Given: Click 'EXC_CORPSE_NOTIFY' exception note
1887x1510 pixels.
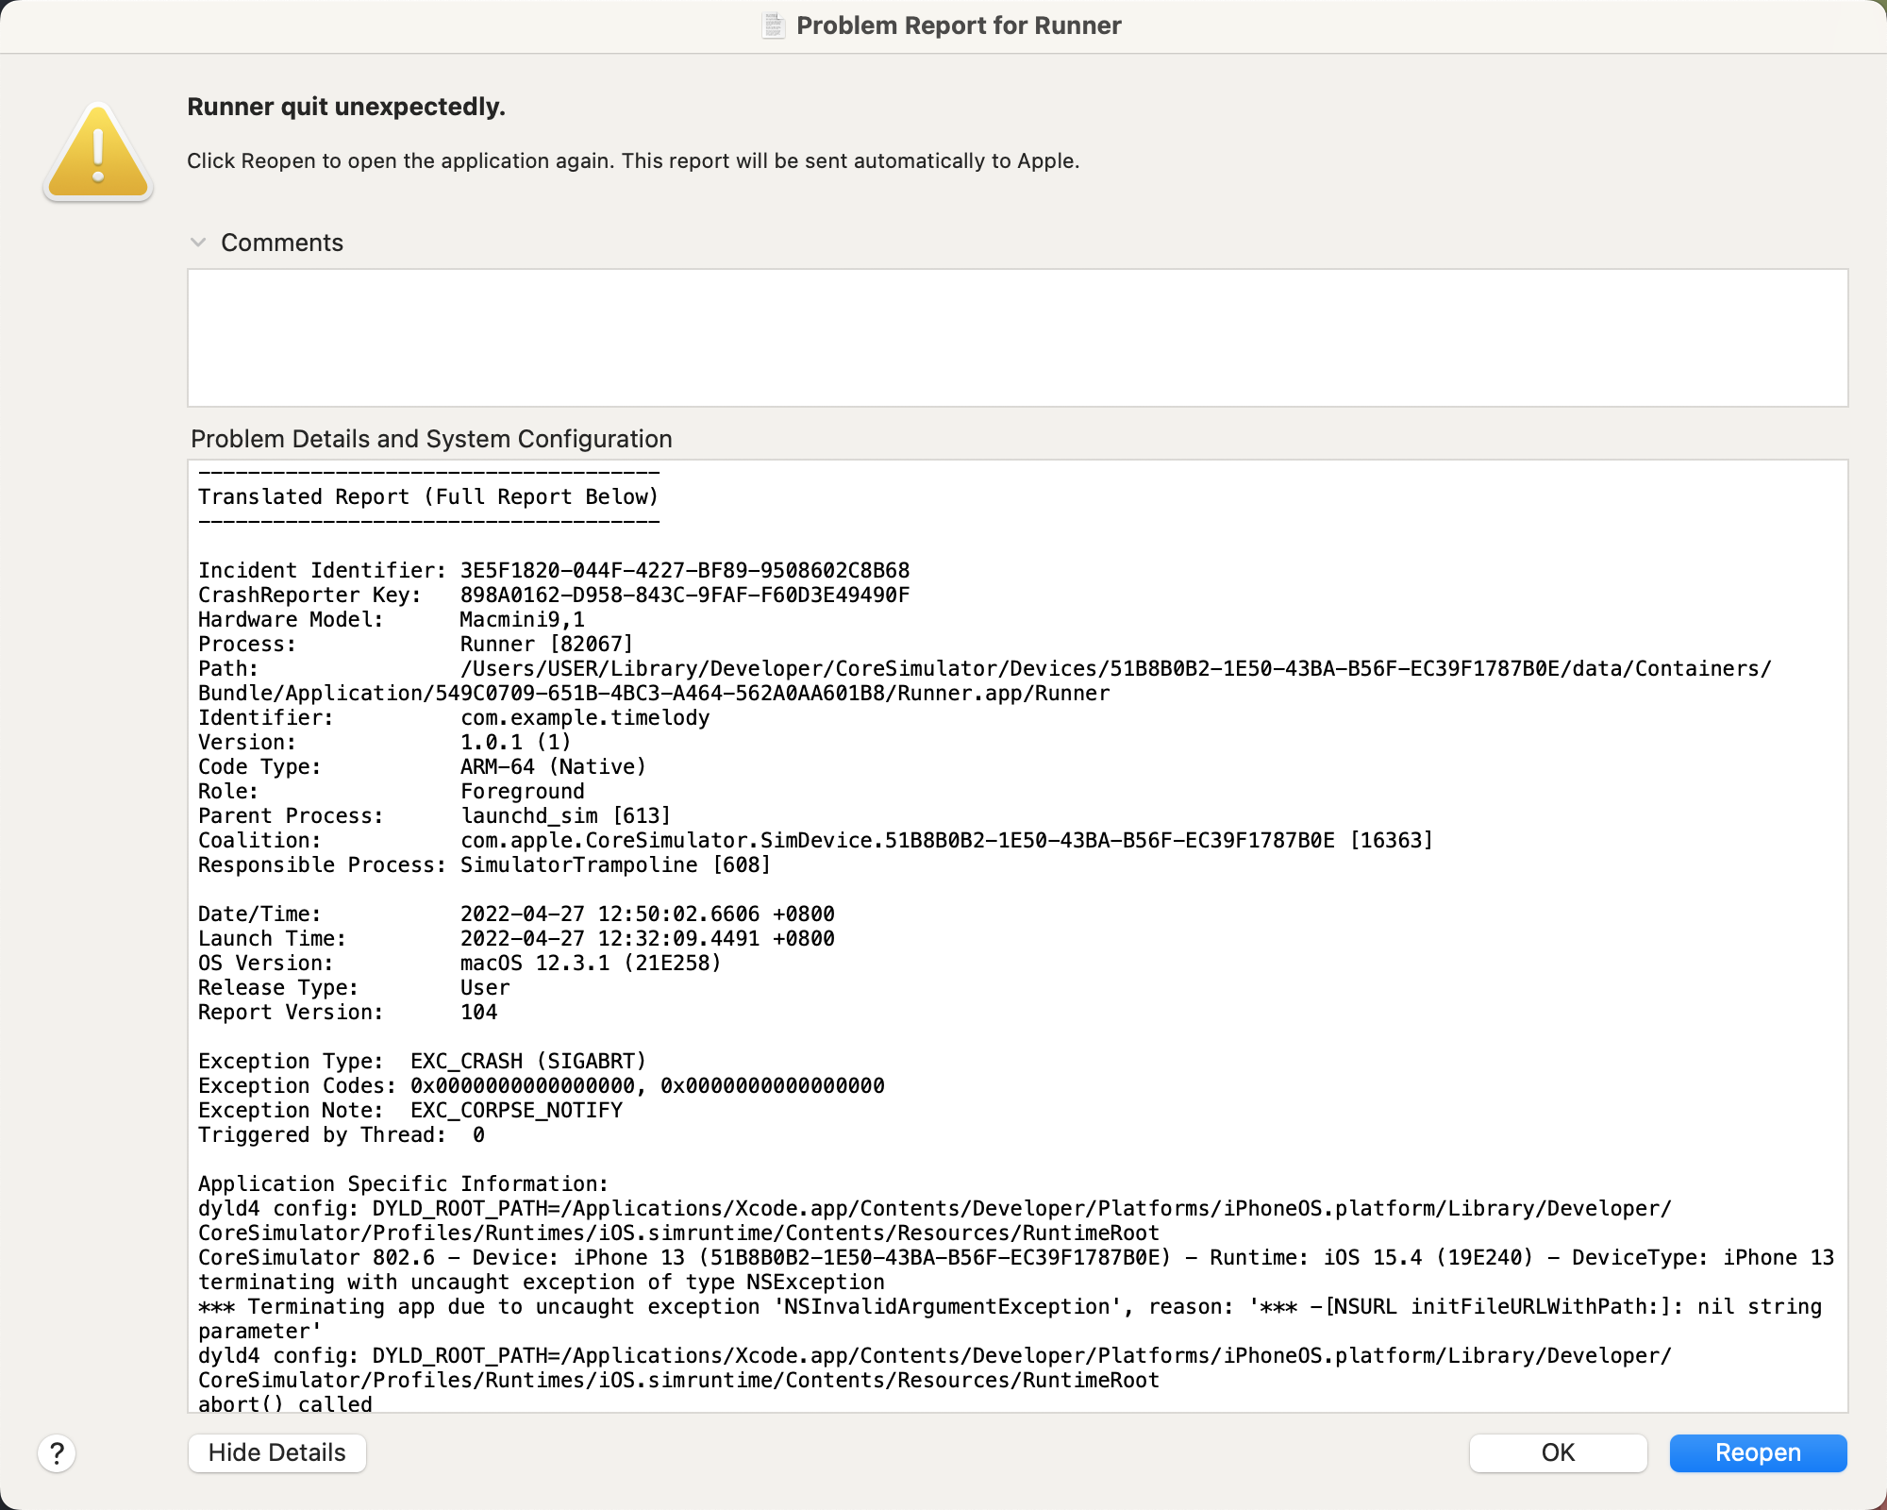Looking at the screenshot, I should (516, 1110).
